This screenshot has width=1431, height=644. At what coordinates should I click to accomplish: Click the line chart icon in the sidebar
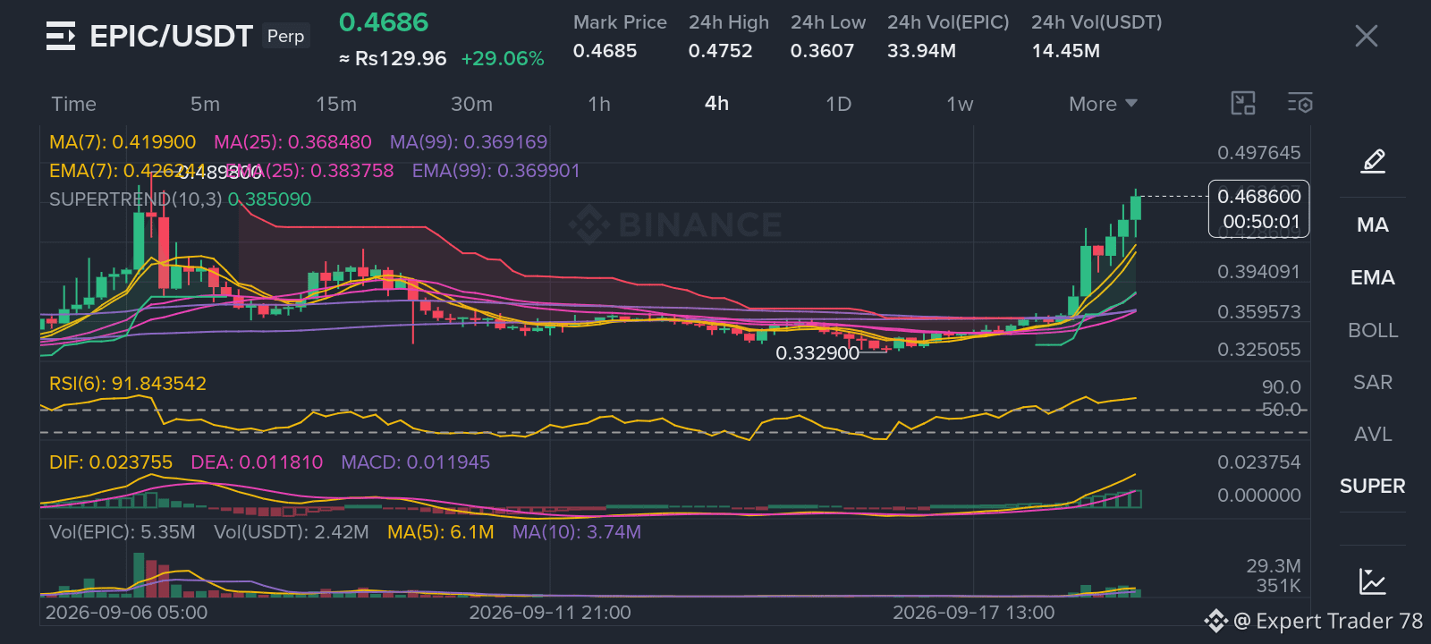[x=1372, y=581]
